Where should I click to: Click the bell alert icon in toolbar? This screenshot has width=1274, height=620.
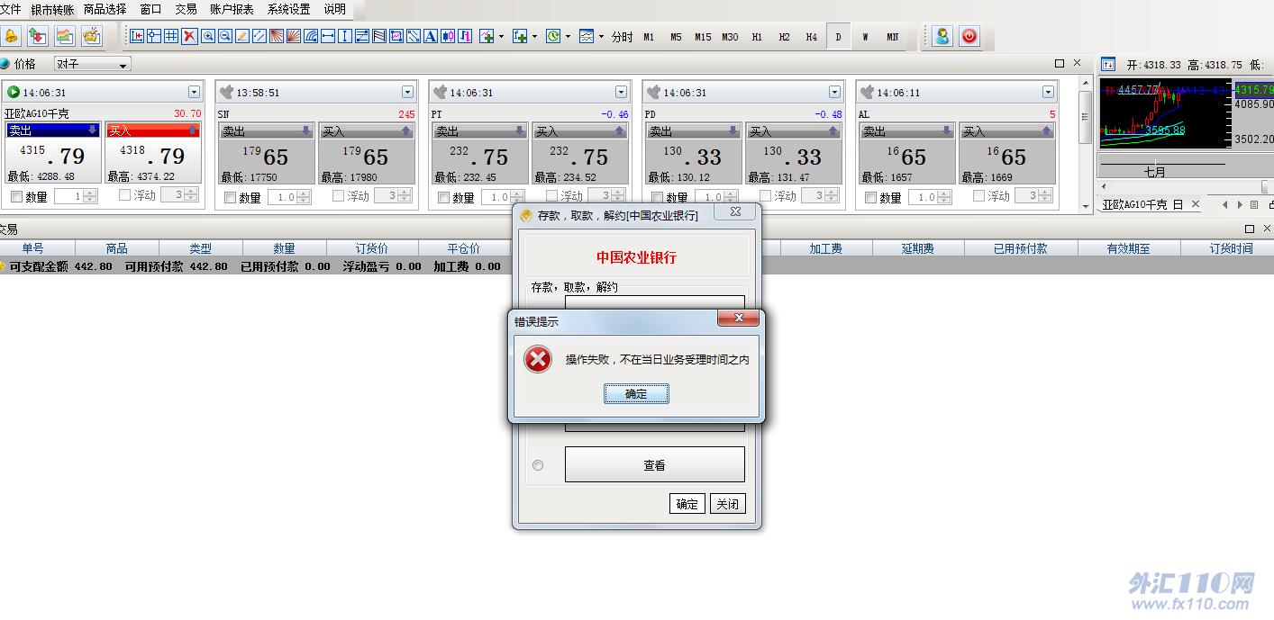tap(11, 36)
